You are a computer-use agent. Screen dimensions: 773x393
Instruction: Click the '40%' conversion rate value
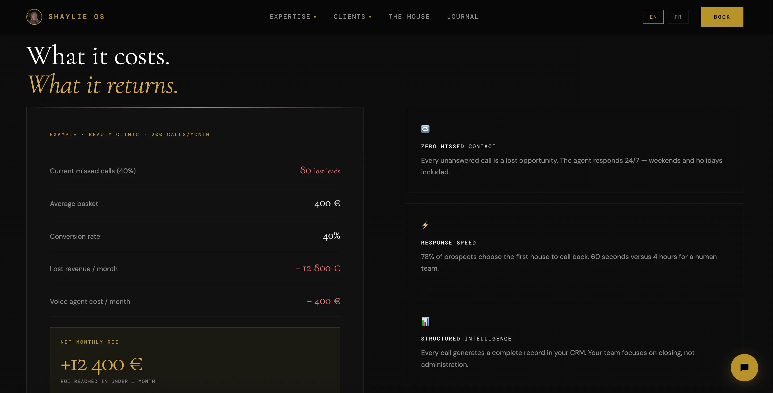(x=331, y=236)
